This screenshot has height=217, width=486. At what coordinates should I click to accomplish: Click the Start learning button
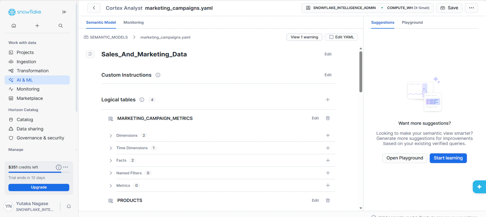[x=448, y=158]
